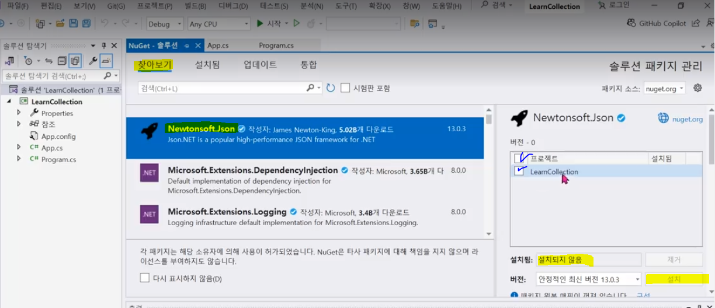Click Sync with Active Document icon
Viewport: 715px width, 308px height.
(49, 61)
